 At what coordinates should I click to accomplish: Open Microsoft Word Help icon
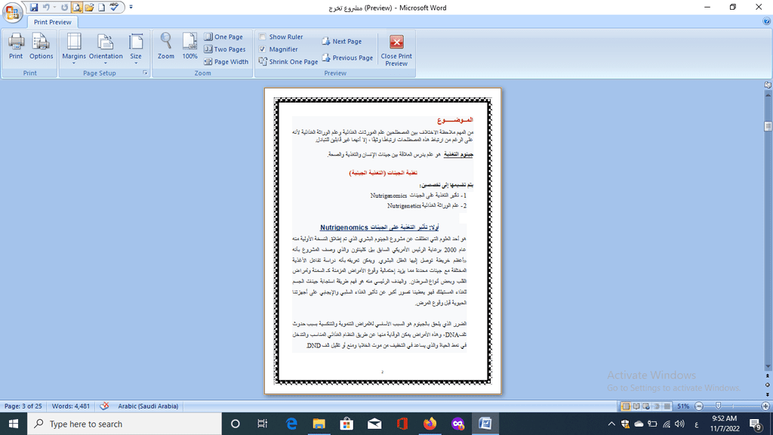pos(767,21)
